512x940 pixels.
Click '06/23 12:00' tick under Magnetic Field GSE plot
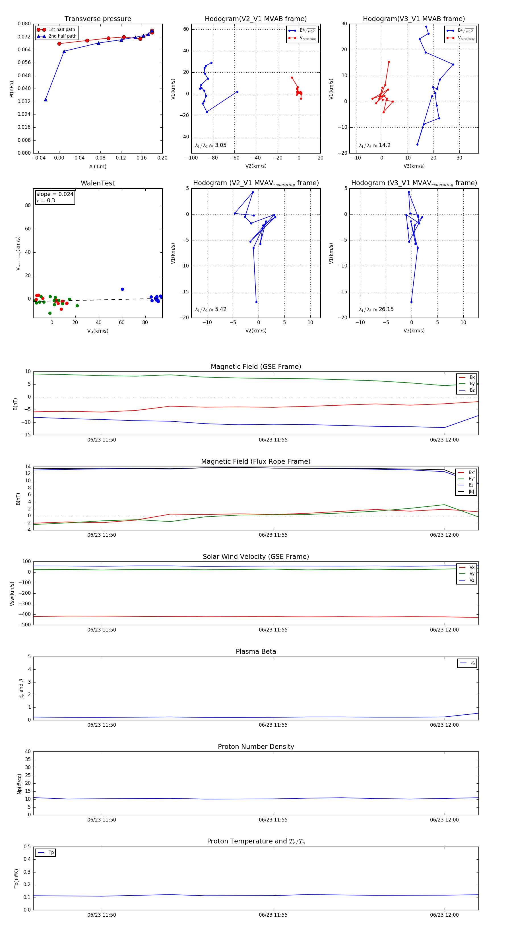pos(444,440)
